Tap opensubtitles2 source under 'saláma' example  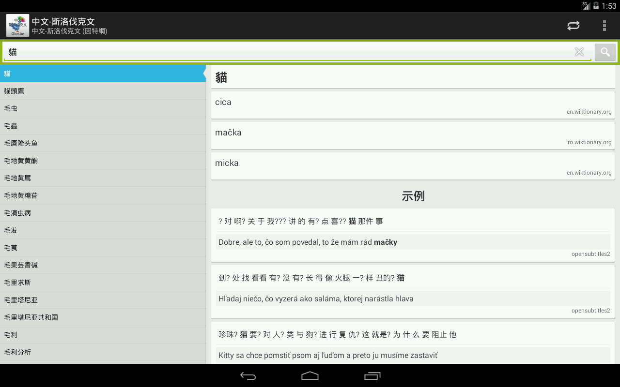pos(591,311)
